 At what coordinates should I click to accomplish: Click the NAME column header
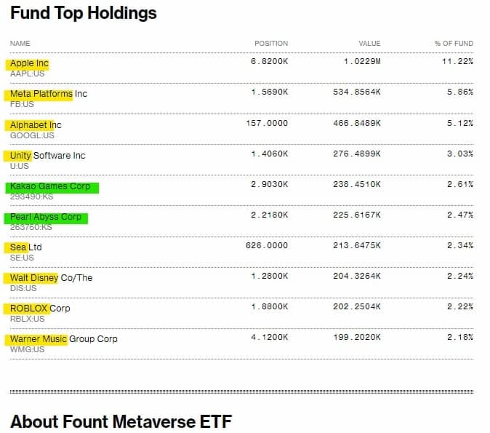[x=20, y=44]
